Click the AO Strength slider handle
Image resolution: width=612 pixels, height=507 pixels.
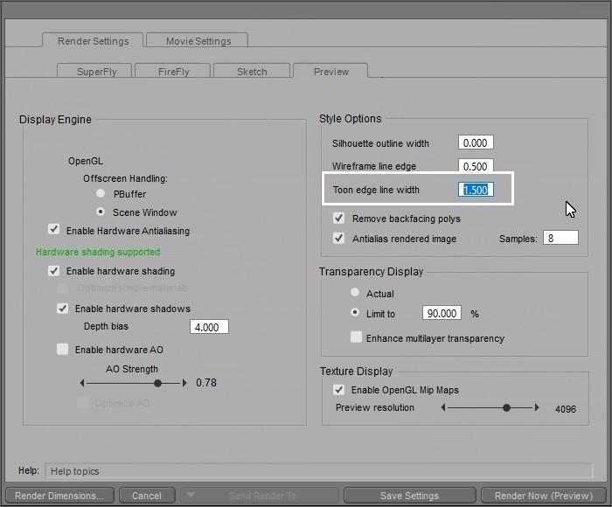pos(157,383)
